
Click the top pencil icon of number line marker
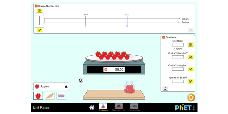(x=39, y=11)
